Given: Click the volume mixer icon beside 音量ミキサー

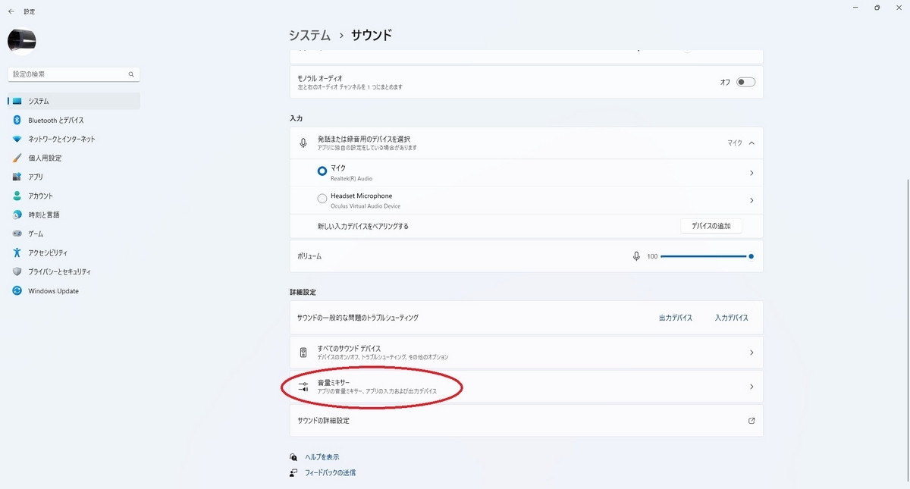Looking at the screenshot, I should [303, 387].
